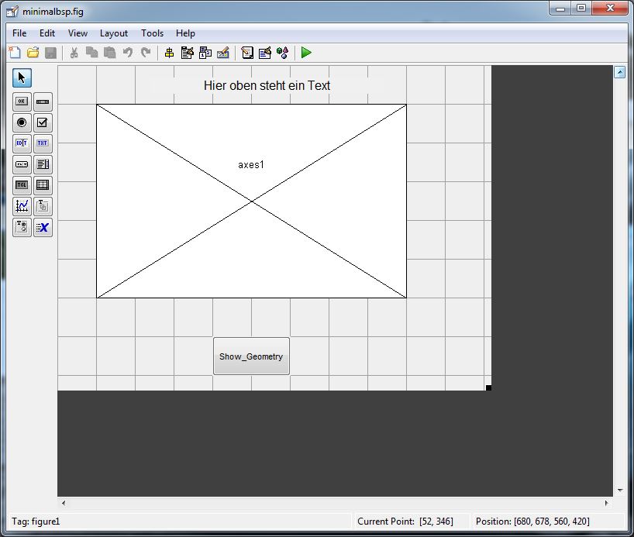Select the Axes palette tool

click(22, 206)
